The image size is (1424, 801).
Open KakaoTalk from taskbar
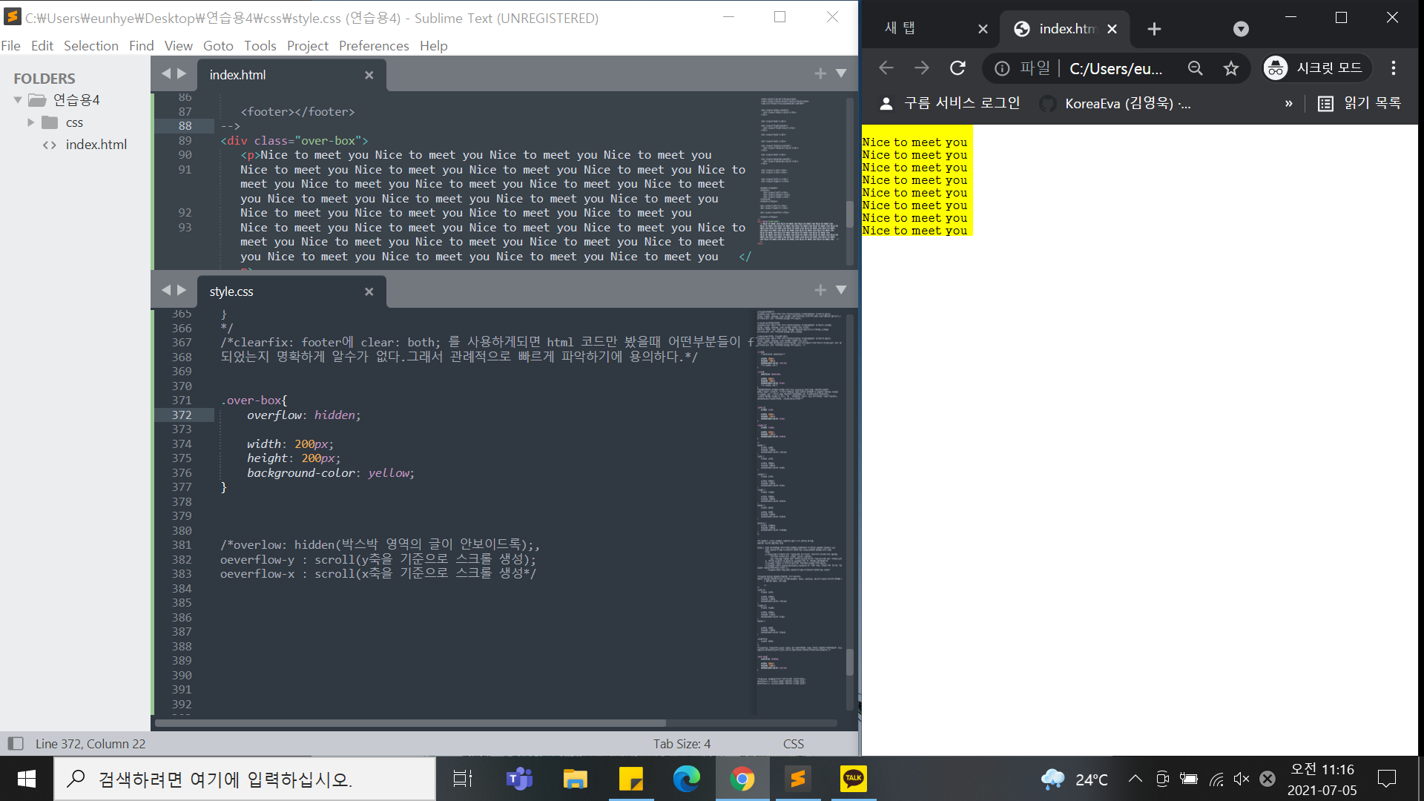(x=853, y=779)
